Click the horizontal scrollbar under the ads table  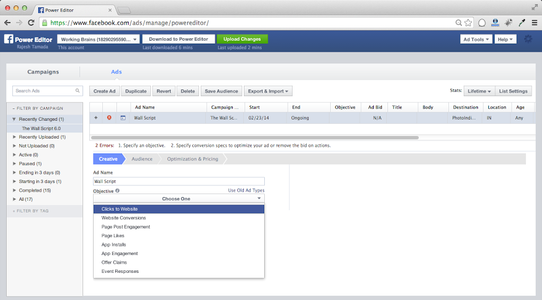[255, 137]
